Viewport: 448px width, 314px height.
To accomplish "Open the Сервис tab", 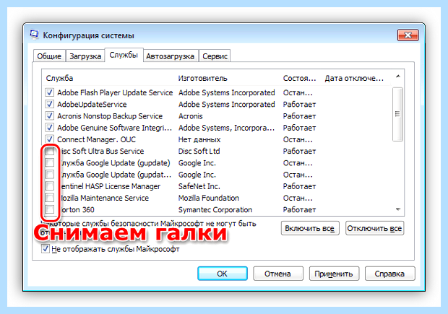I will [x=215, y=56].
